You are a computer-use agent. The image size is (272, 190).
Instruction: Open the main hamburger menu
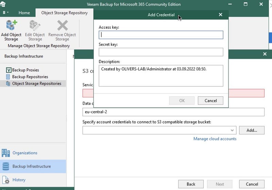(x=5, y=13)
